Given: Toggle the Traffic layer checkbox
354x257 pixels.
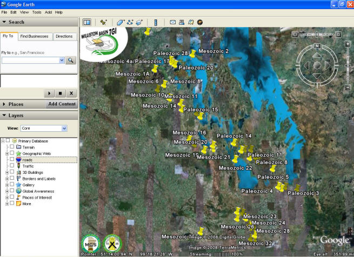Looking at the screenshot, I should click(x=12, y=166).
